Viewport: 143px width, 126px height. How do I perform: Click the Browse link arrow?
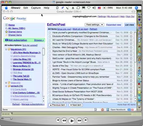(x=39, y=40)
